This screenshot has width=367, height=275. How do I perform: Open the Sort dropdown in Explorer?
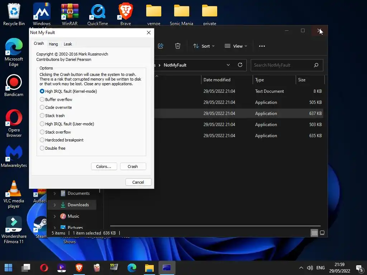tap(204, 46)
